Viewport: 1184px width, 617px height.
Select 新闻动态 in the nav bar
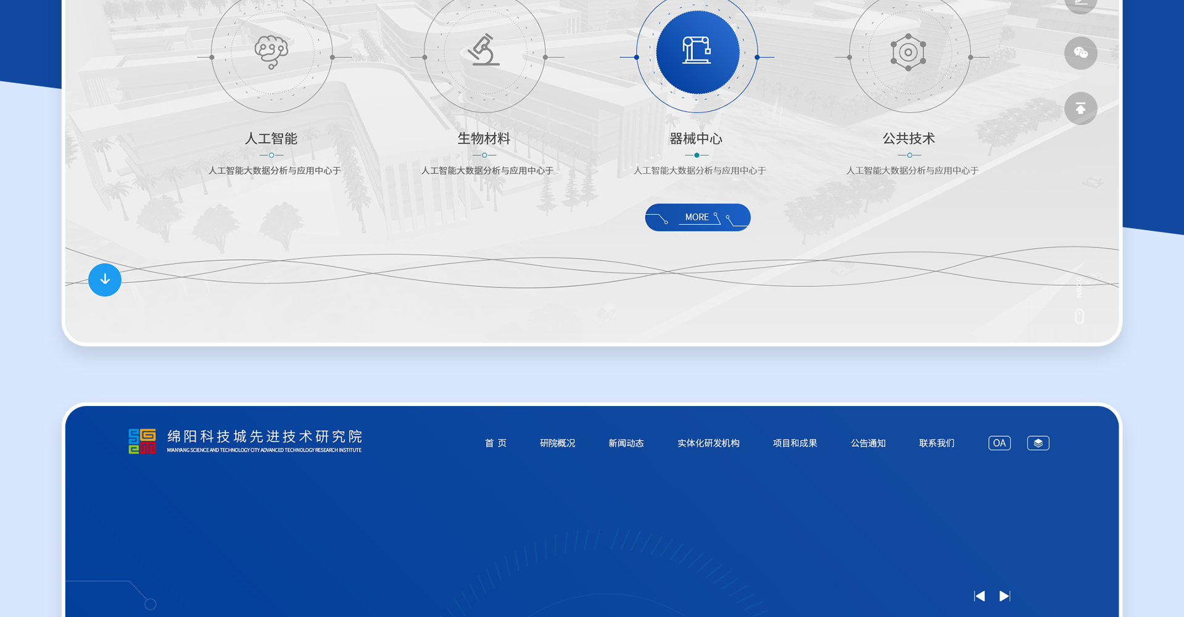click(x=626, y=443)
